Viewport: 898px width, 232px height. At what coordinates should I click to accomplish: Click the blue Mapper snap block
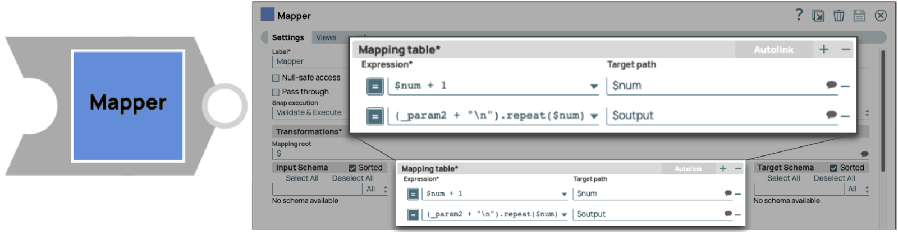[x=128, y=105]
